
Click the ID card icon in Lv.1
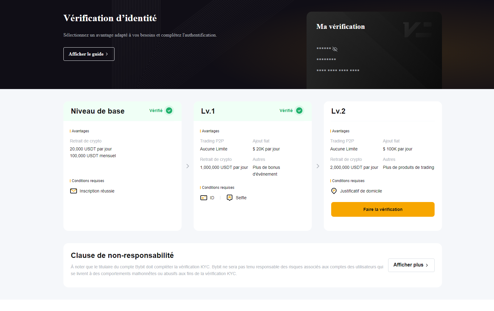coord(204,198)
